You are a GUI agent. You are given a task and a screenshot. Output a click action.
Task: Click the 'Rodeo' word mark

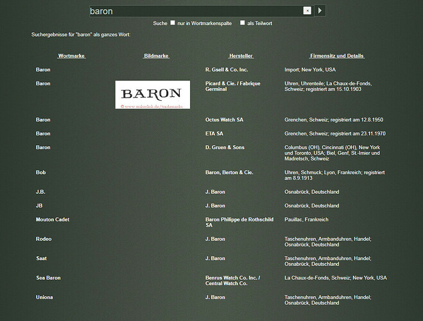coord(44,239)
